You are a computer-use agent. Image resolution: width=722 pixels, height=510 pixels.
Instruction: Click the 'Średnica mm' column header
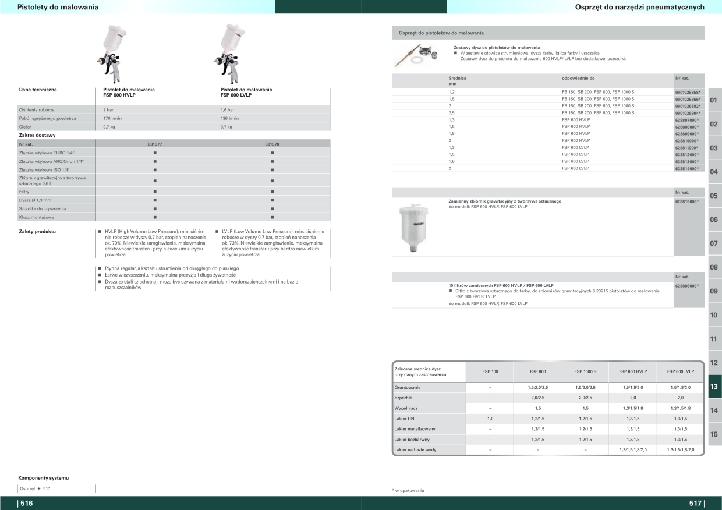[x=458, y=81]
